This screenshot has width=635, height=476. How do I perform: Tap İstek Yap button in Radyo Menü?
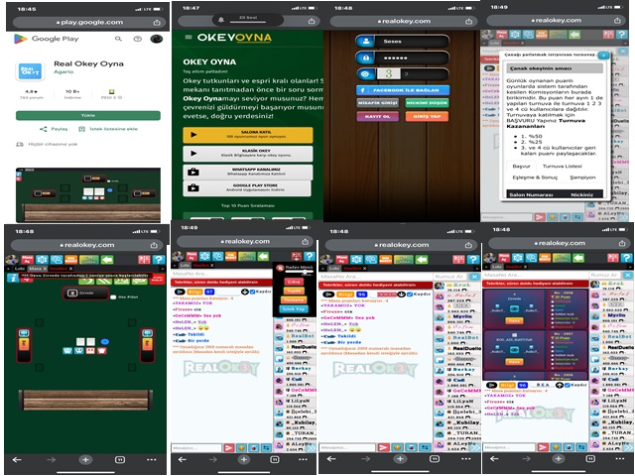coord(294,309)
